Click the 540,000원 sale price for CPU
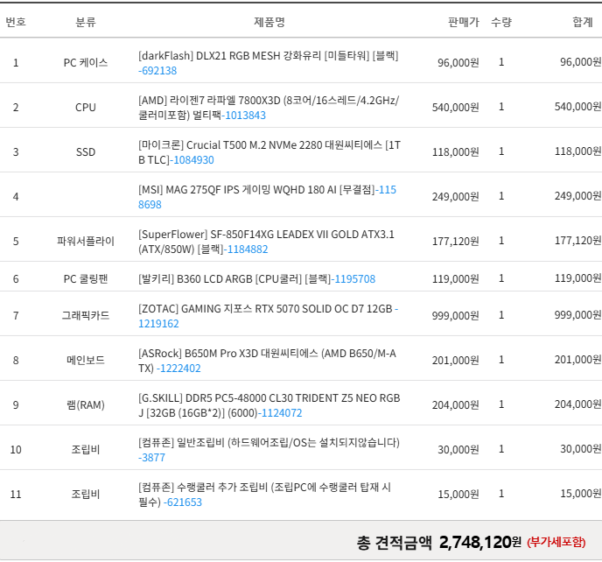Screen dimensions: 602x562 point(456,107)
